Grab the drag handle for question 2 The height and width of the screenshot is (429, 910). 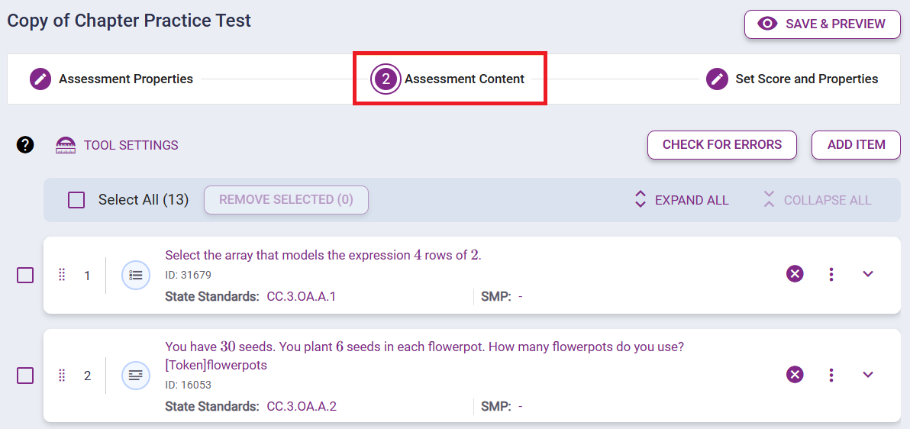click(63, 375)
